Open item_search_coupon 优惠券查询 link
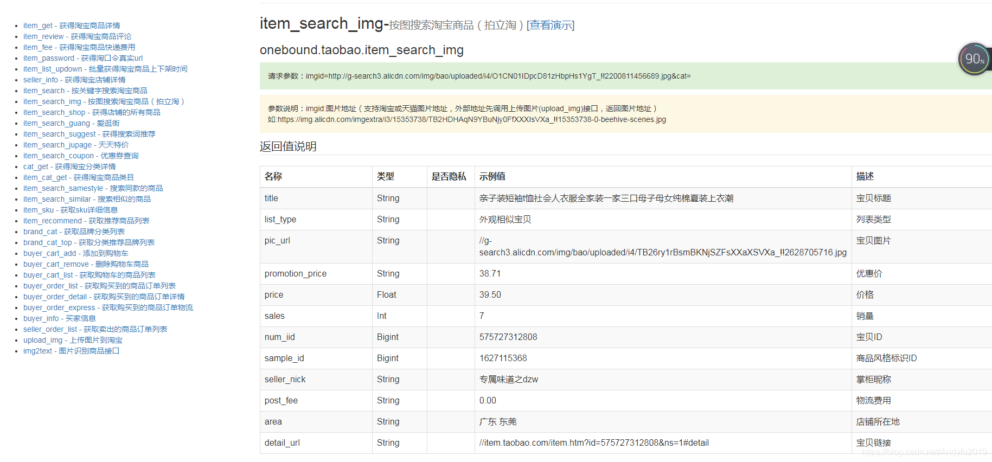This screenshot has width=992, height=462. [x=81, y=156]
